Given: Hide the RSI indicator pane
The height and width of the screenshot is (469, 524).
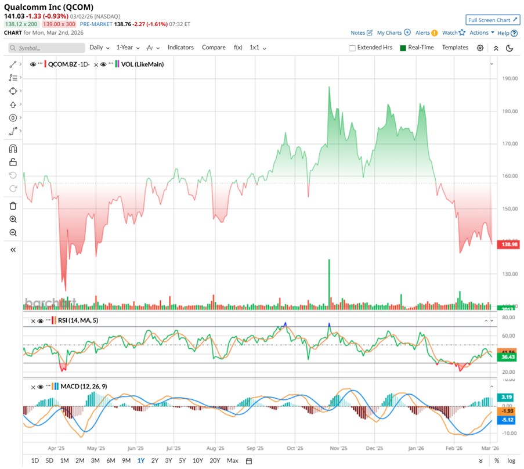Looking at the screenshot, I should coord(41,321).
